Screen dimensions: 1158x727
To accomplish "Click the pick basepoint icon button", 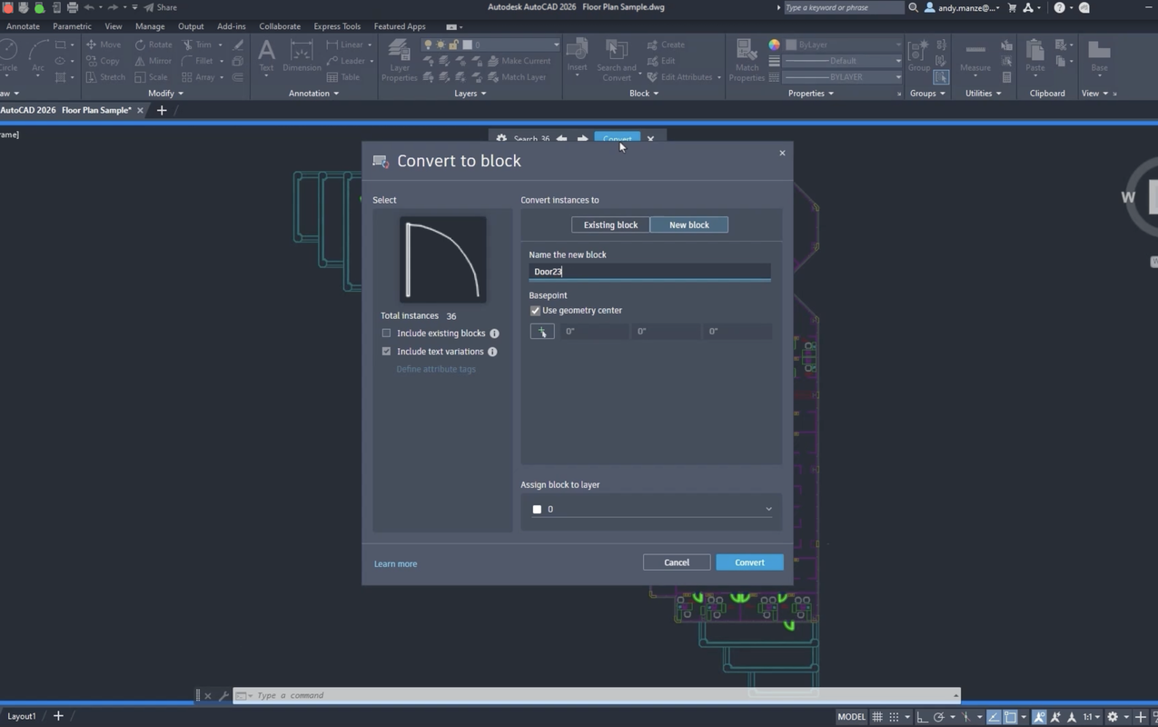I will point(542,332).
